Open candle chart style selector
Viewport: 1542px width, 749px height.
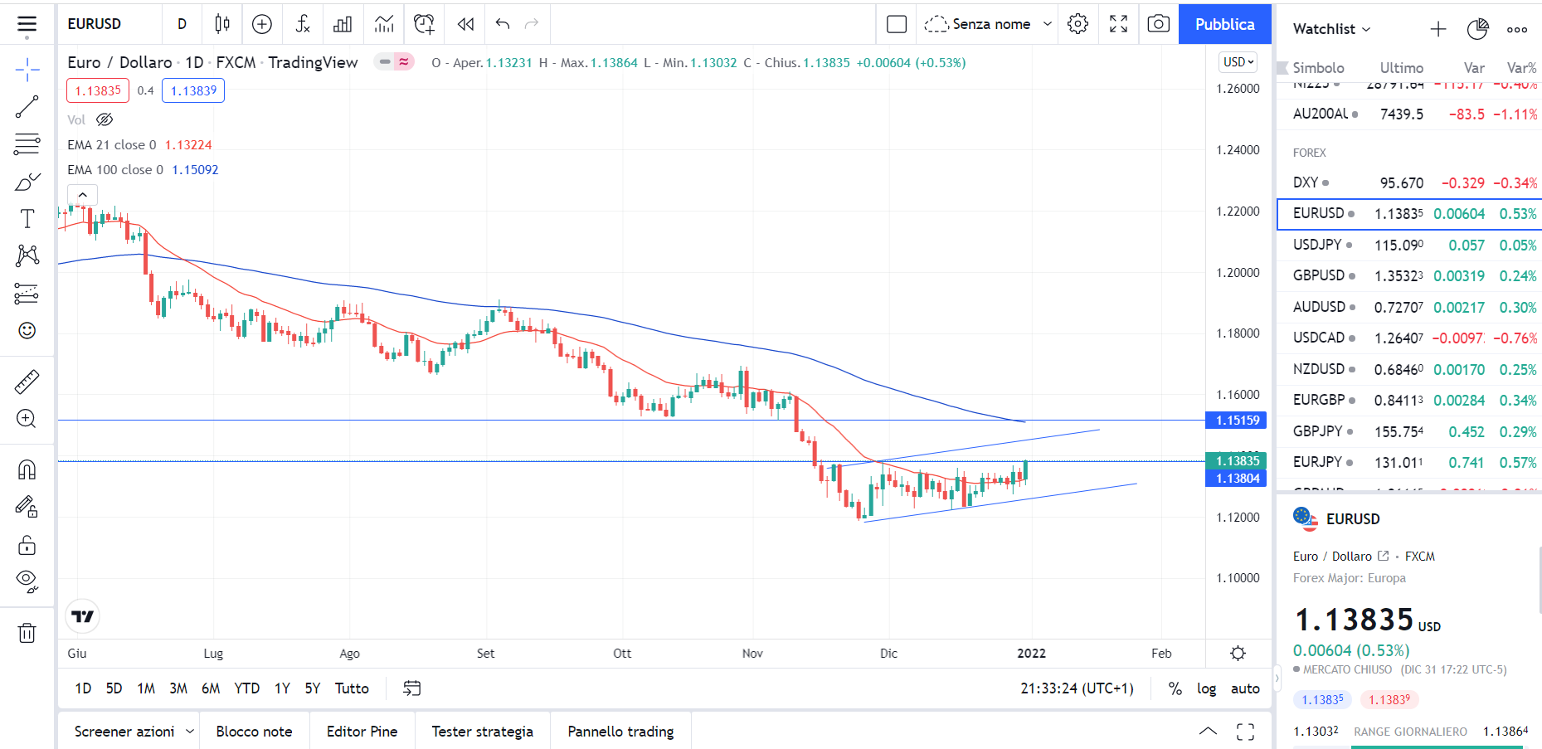tap(221, 24)
